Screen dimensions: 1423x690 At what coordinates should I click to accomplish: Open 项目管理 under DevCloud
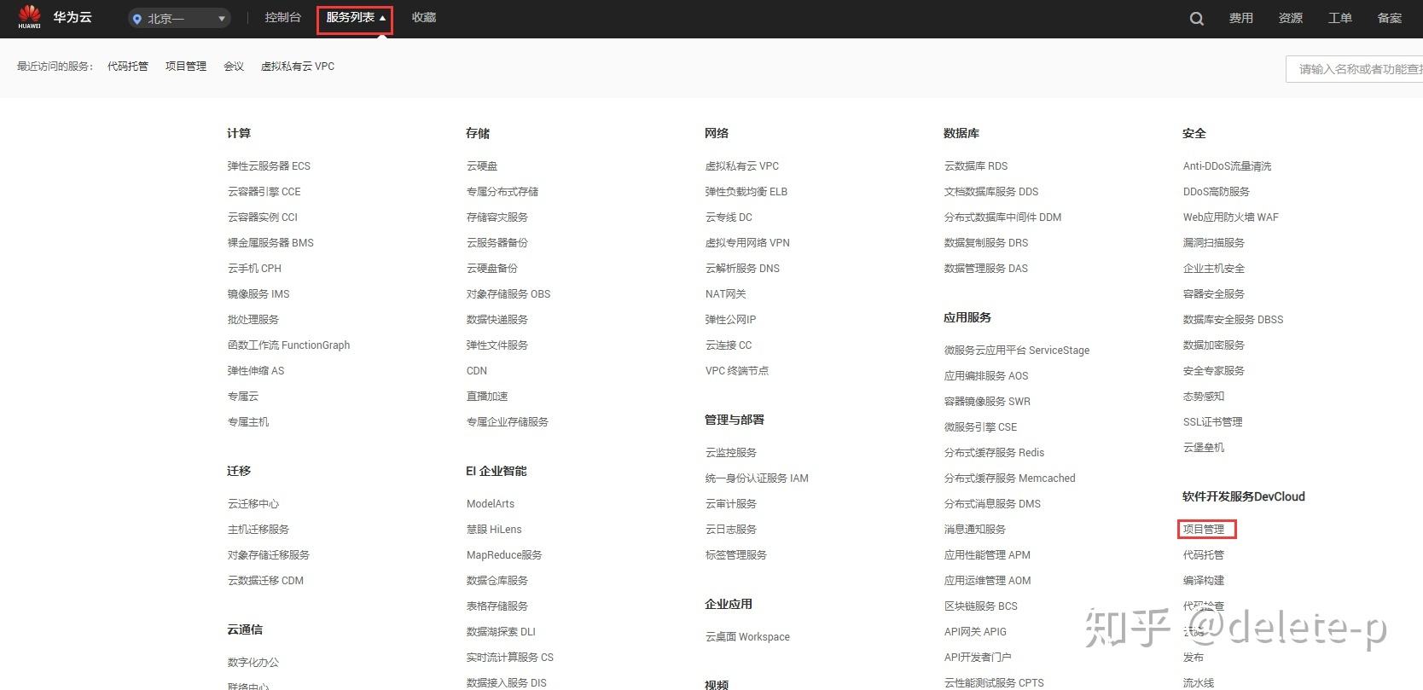click(x=1204, y=530)
